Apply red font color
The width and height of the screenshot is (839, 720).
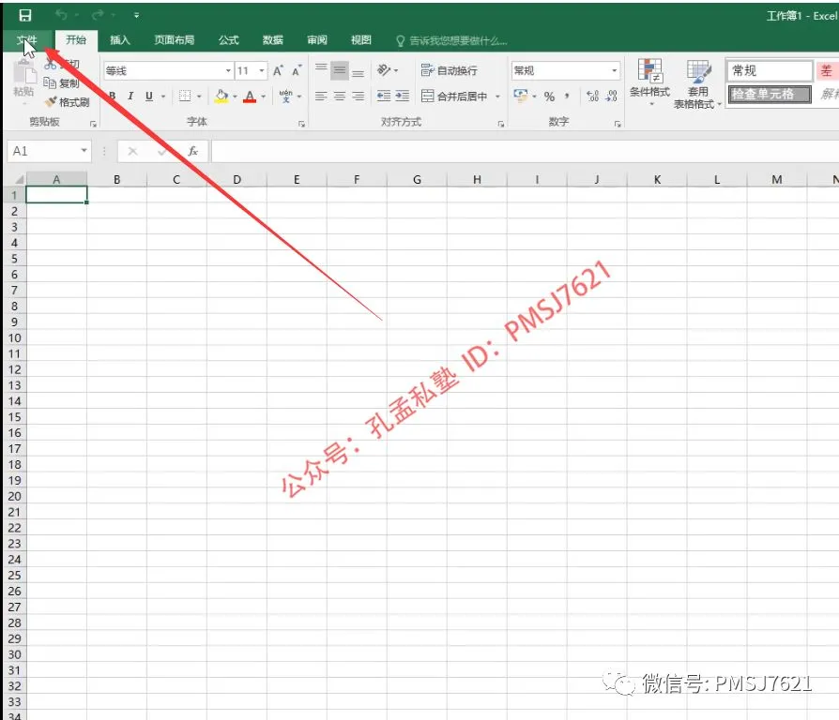250,97
